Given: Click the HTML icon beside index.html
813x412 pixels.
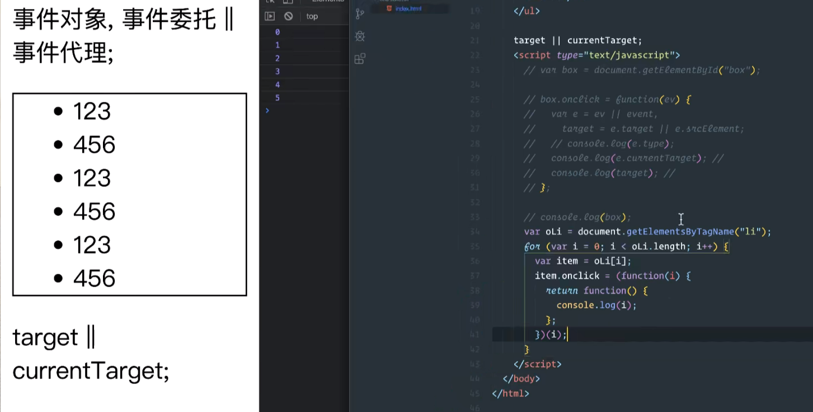Looking at the screenshot, I should 389,8.
